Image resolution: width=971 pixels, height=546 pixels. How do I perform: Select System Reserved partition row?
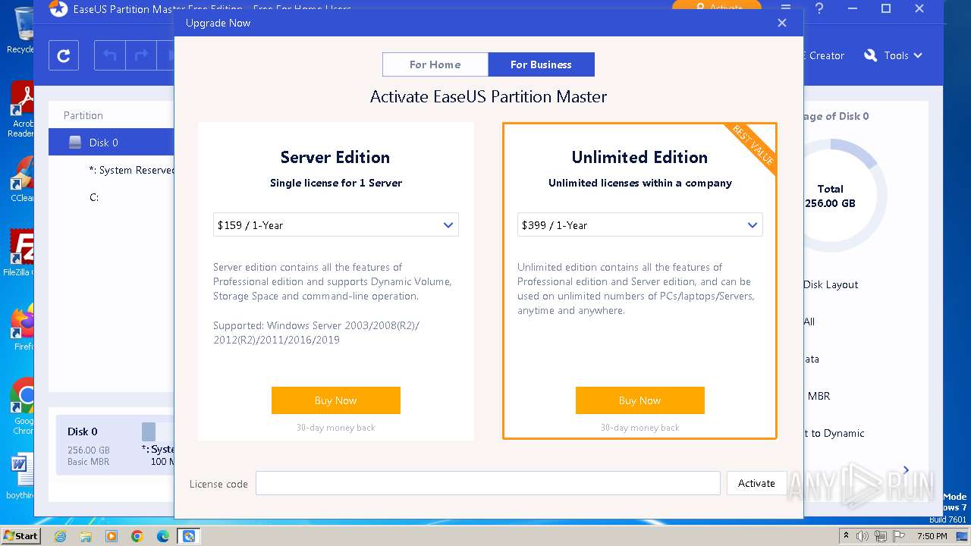tap(112, 170)
